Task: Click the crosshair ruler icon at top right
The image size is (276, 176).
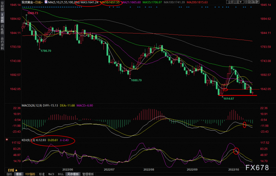Action: 246,2
